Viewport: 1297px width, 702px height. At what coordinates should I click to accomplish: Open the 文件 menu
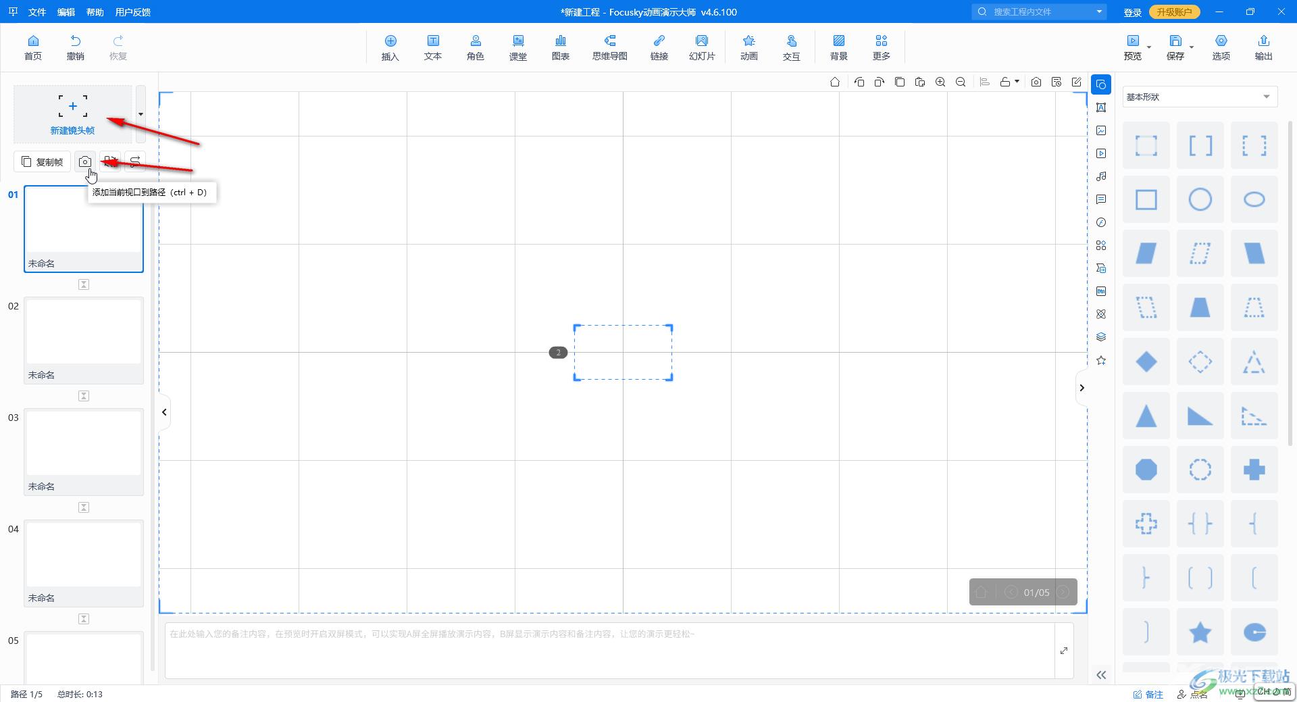37,12
